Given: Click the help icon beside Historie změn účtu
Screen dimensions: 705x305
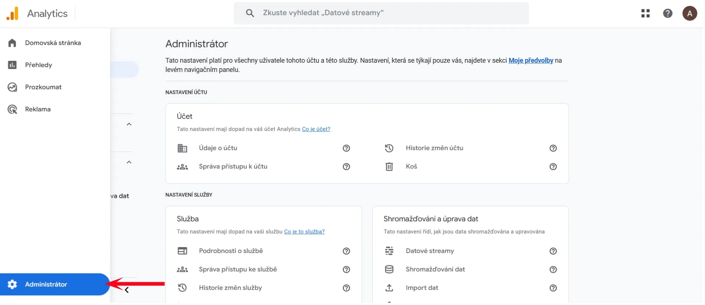Looking at the screenshot, I should pyautogui.click(x=553, y=148).
